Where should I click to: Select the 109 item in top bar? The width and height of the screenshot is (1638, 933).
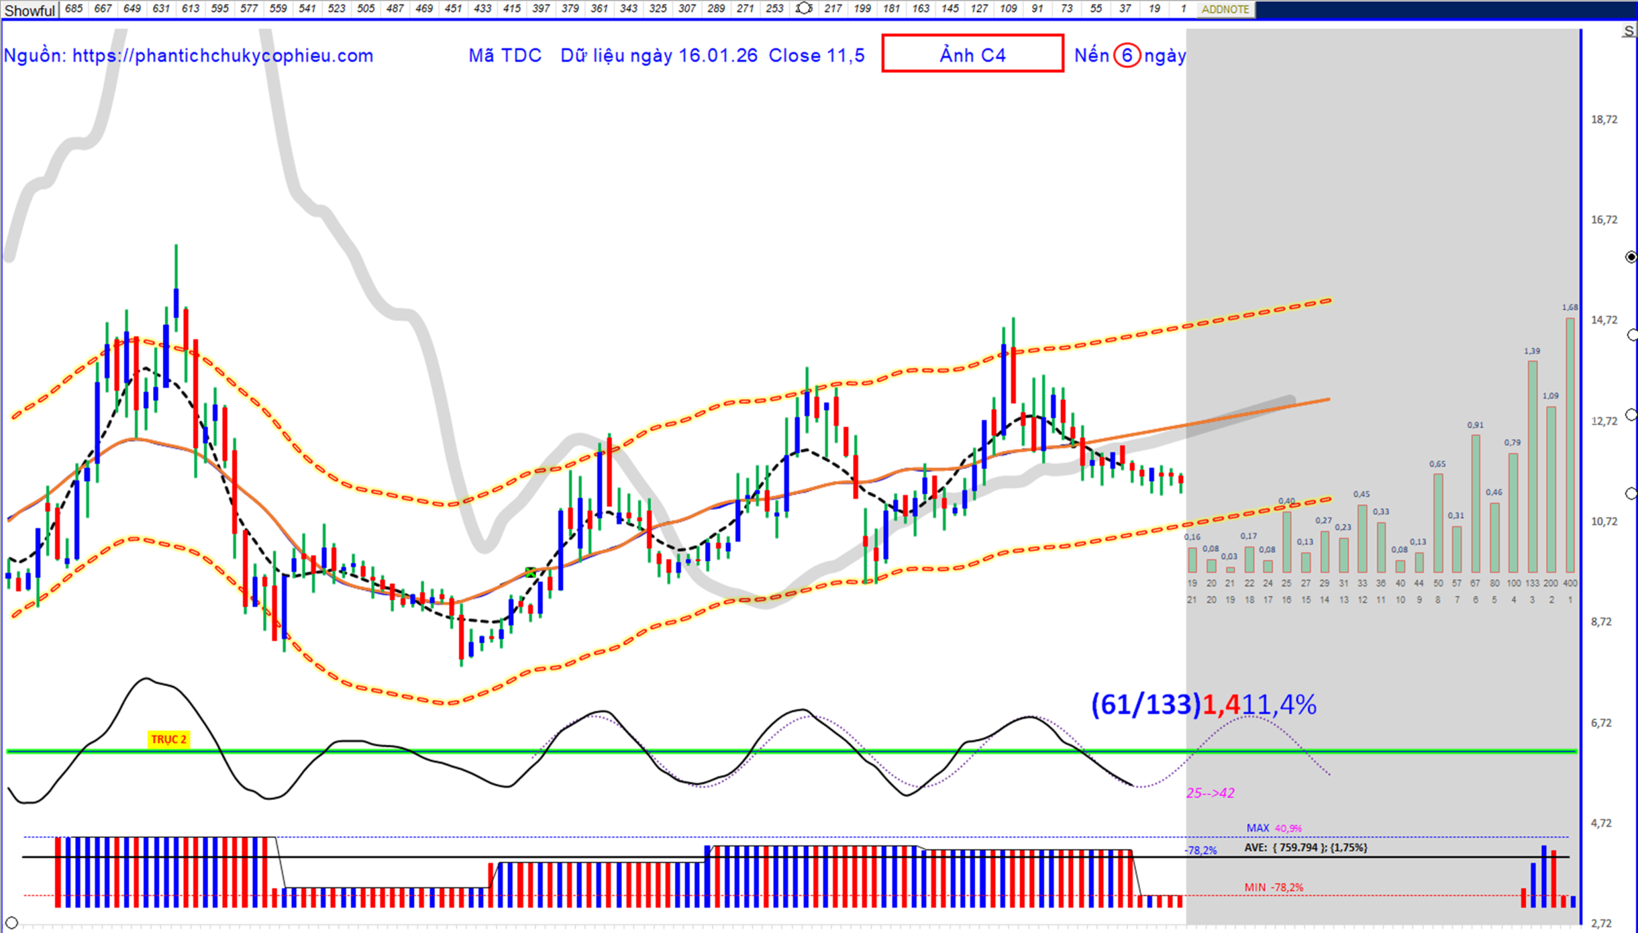[x=1008, y=8]
